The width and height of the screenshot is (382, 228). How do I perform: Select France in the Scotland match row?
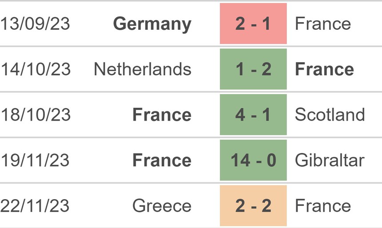pos(162,114)
